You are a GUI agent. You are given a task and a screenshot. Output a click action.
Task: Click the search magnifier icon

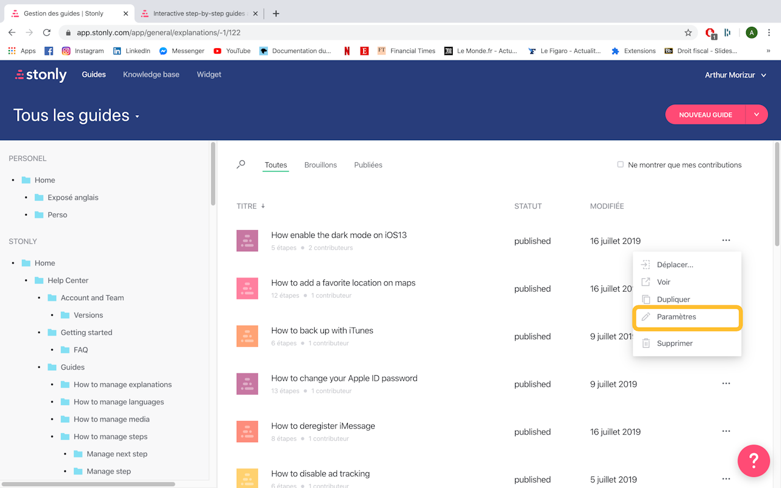tap(241, 165)
